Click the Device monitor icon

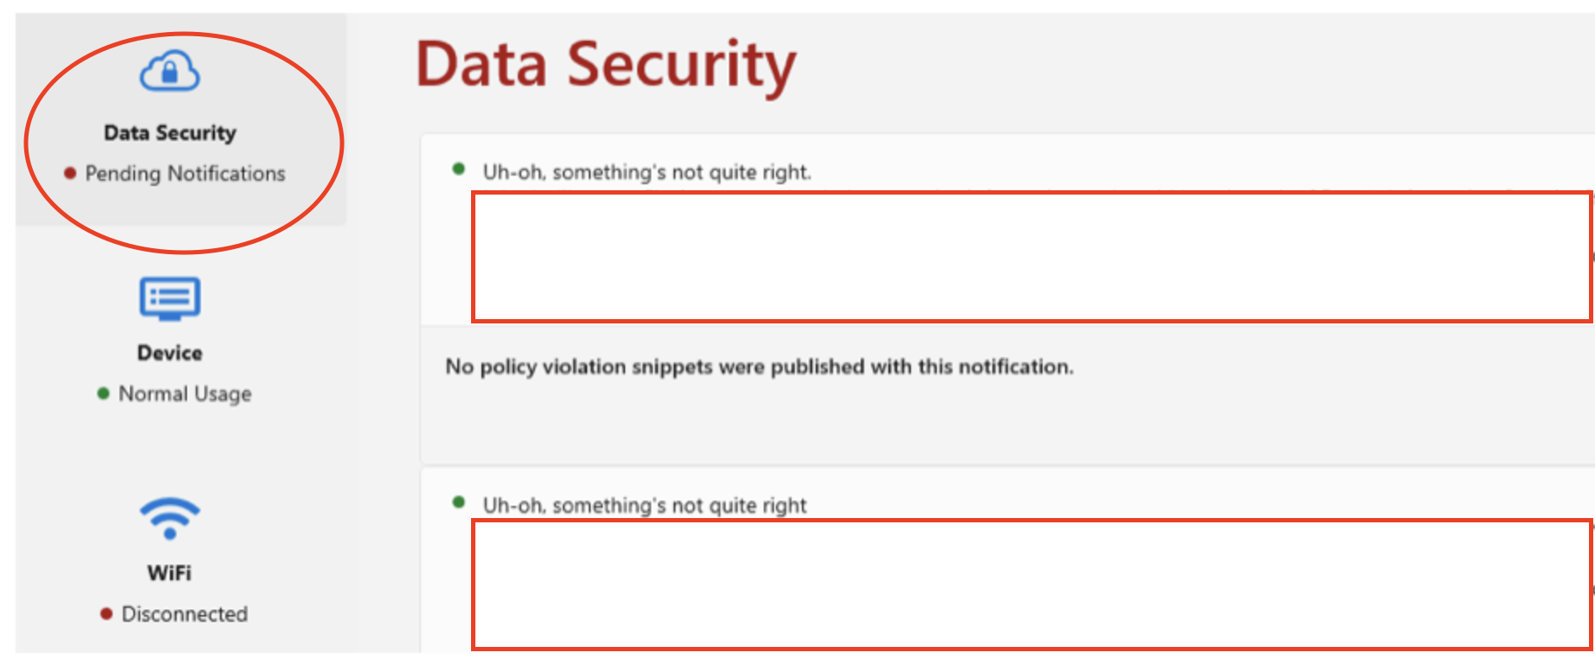(x=170, y=298)
